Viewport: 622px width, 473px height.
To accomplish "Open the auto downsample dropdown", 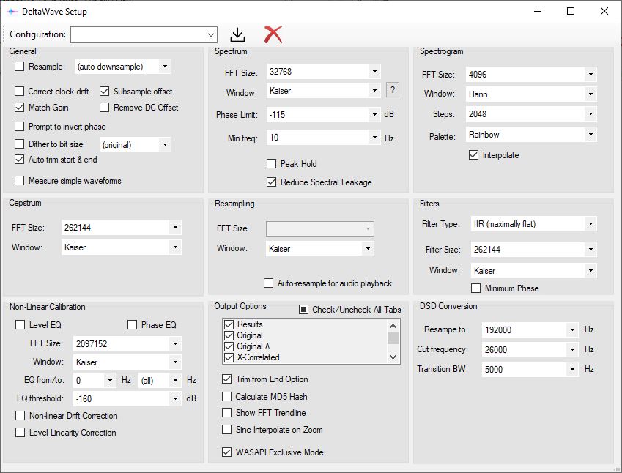I will [122, 66].
